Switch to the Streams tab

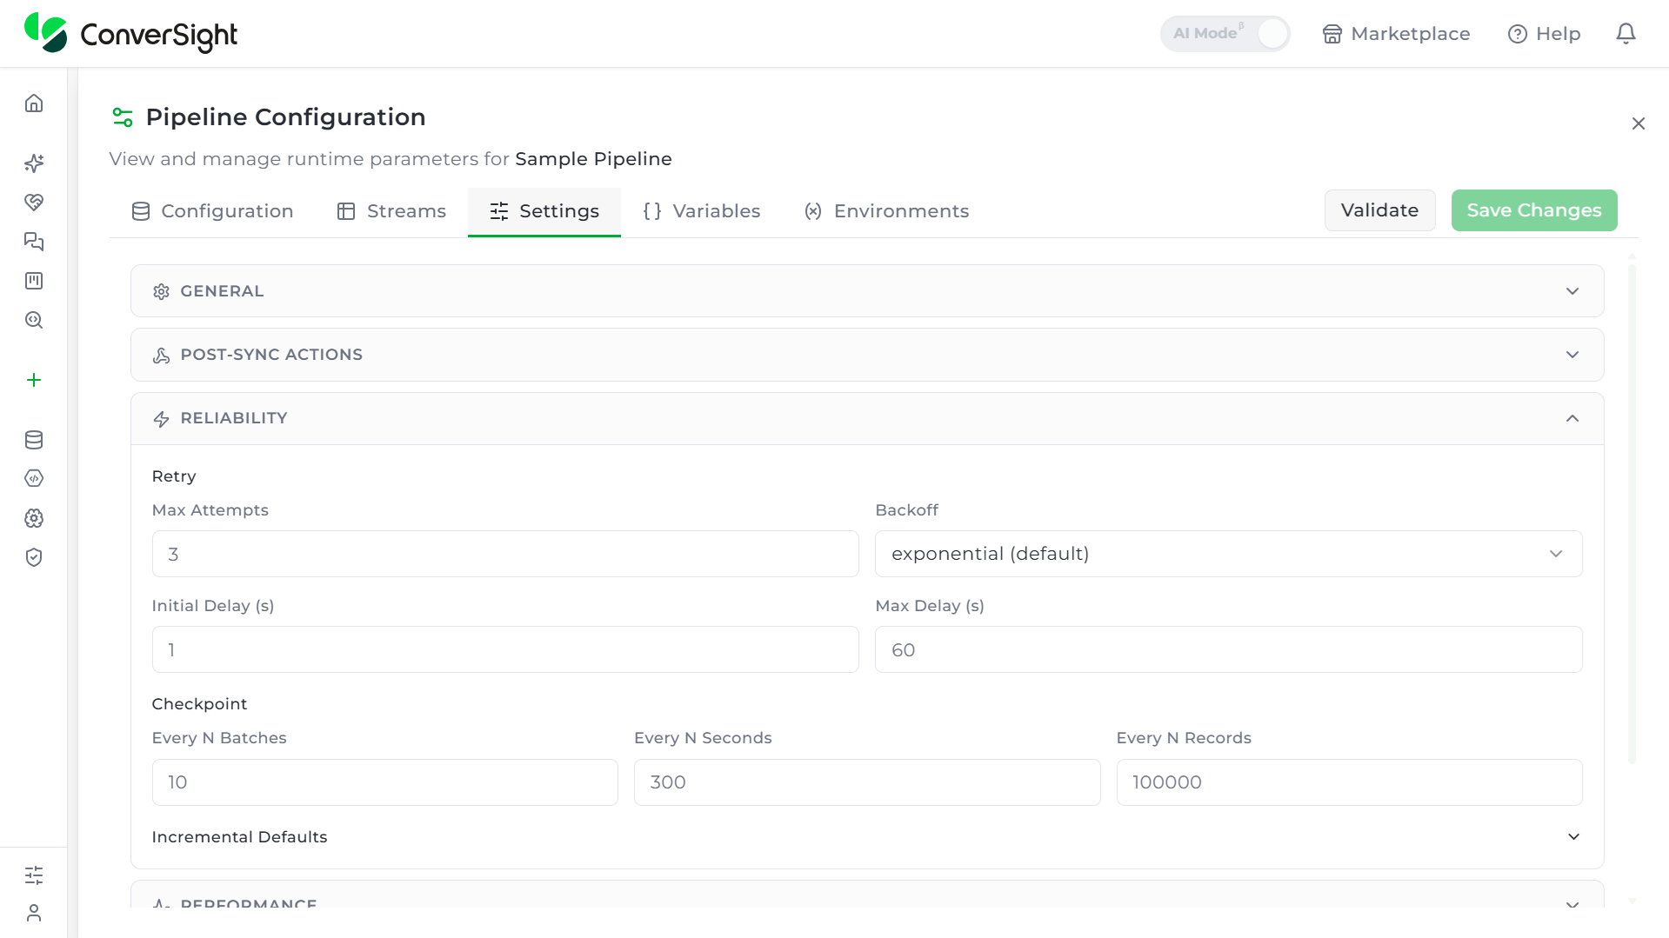391,211
